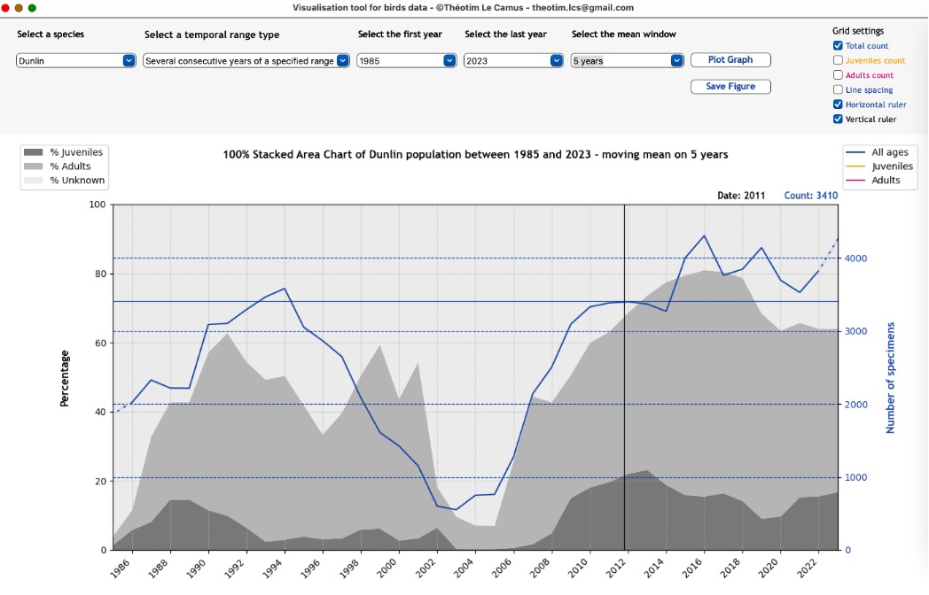Image resolution: width=929 pixels, height=595 pixels.
Task: Click the Save Figure button
Action: click(x=730, y=87)
